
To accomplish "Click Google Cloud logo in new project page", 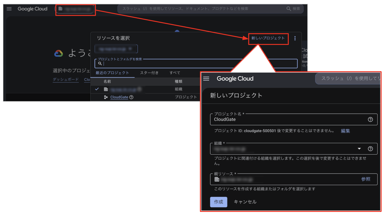I will coord(235,79).
